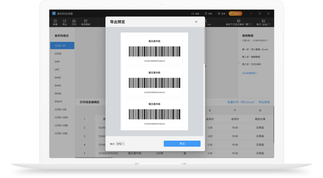This screenshot has width=323, height=178.
Task: Click the 导出 (Export) toolbar icon
Action: tap(65, 21)
